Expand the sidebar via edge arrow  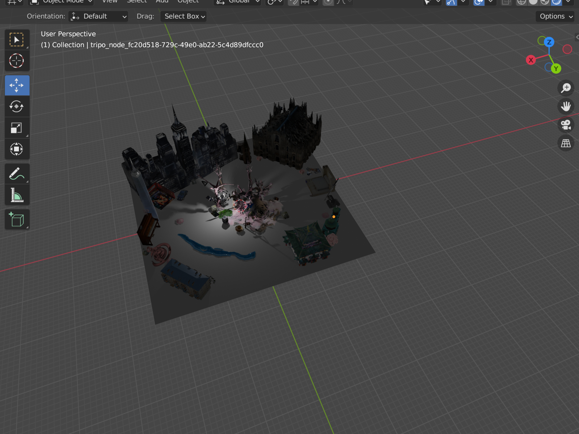(x=577, y=37)
